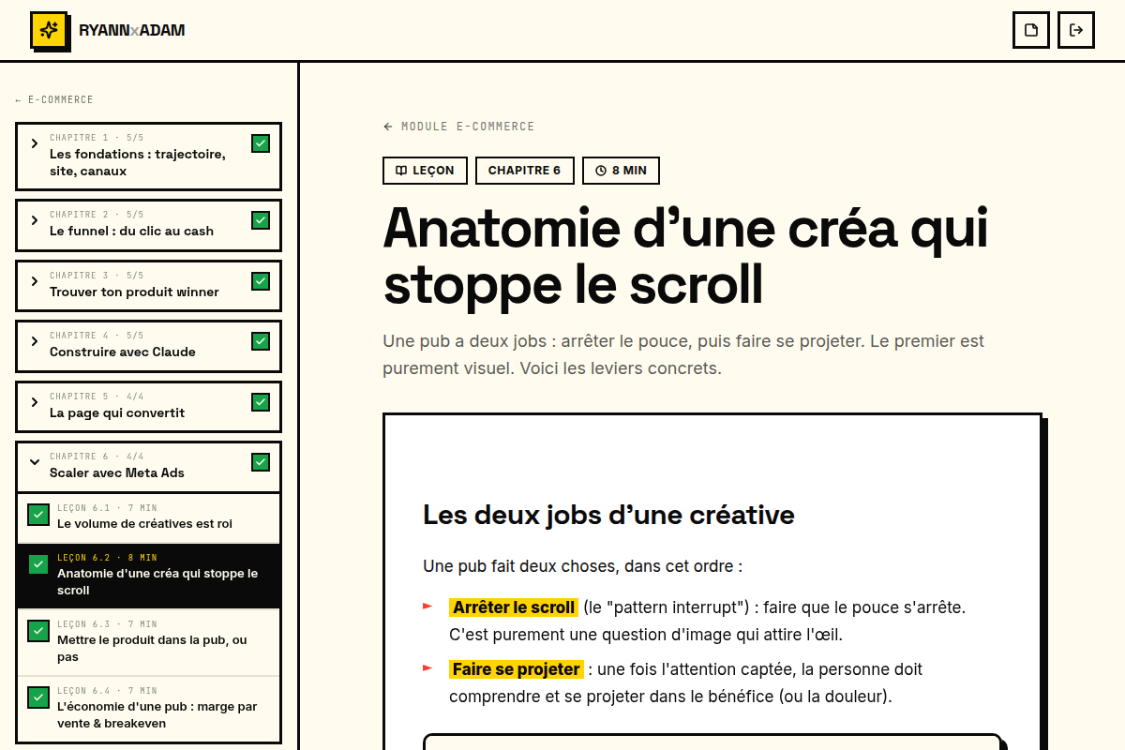The height and width of the screenshot is (750, 1125).
Task: Toggle Leçon 6.4 completion checkbox
Action: coord(38,697)
